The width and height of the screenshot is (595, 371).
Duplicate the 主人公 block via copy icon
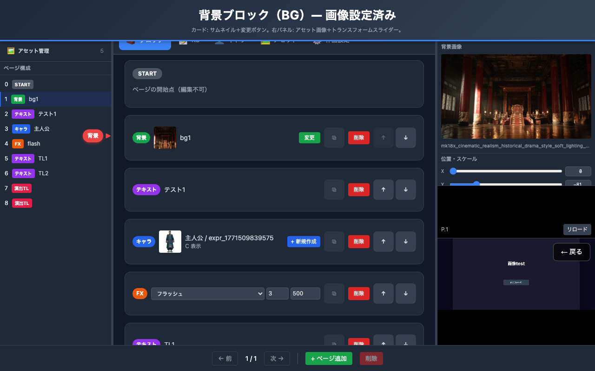point(334,242)
